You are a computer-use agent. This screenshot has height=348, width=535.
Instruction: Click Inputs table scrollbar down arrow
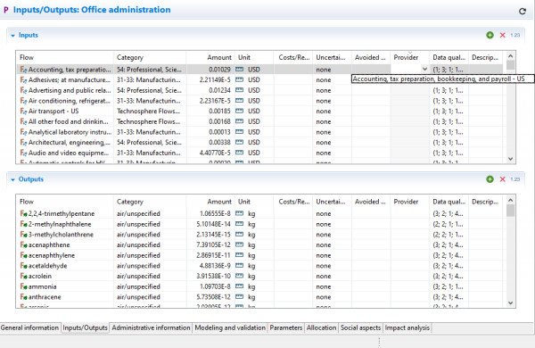(510, 159)
